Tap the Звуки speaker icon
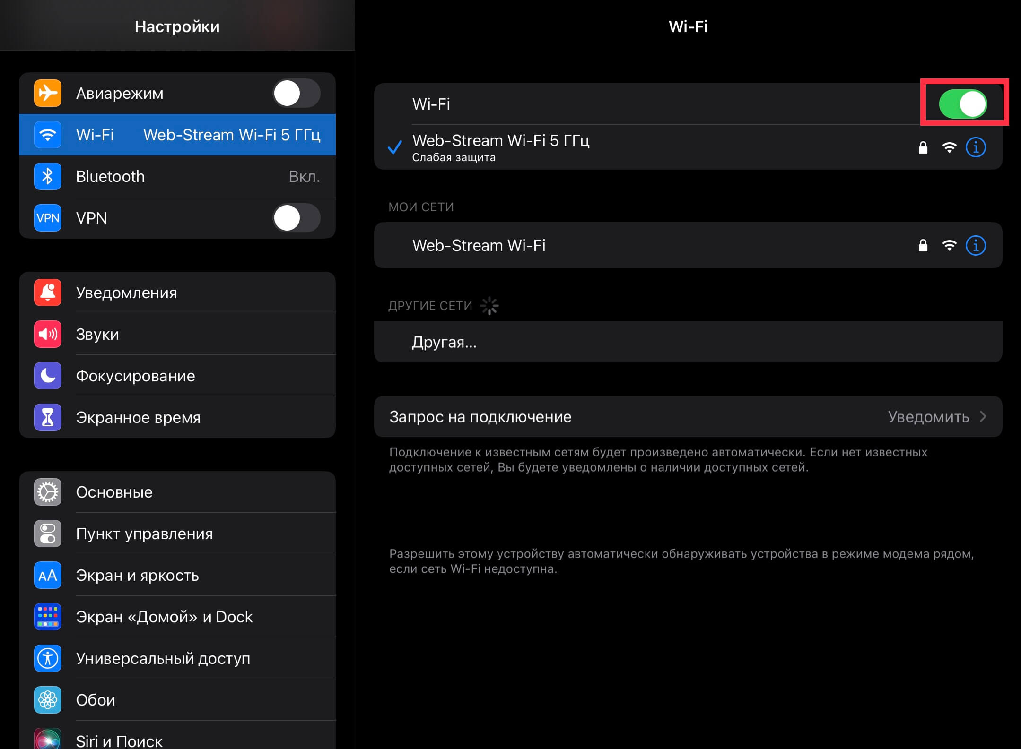Screen dimensions: 1021x749 48,334
